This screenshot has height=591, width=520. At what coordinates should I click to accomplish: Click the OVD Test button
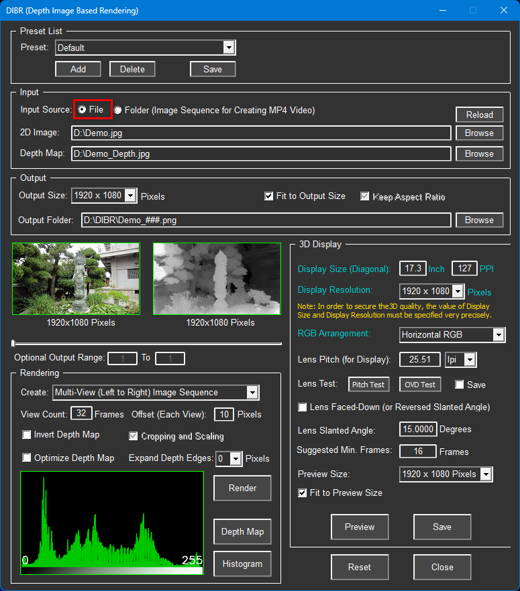click(x=419, y=385)
